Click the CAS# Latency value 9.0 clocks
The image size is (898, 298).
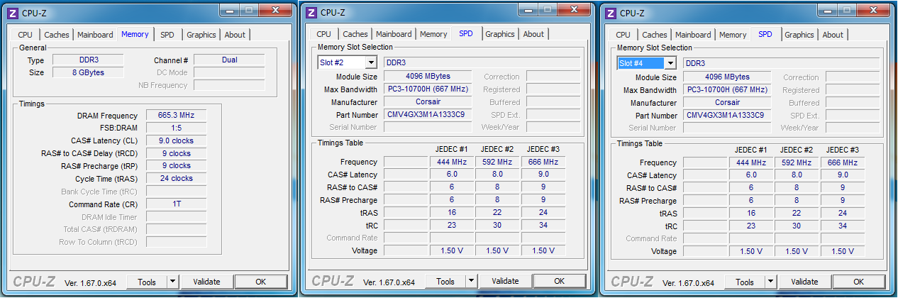tap(177, 140)
